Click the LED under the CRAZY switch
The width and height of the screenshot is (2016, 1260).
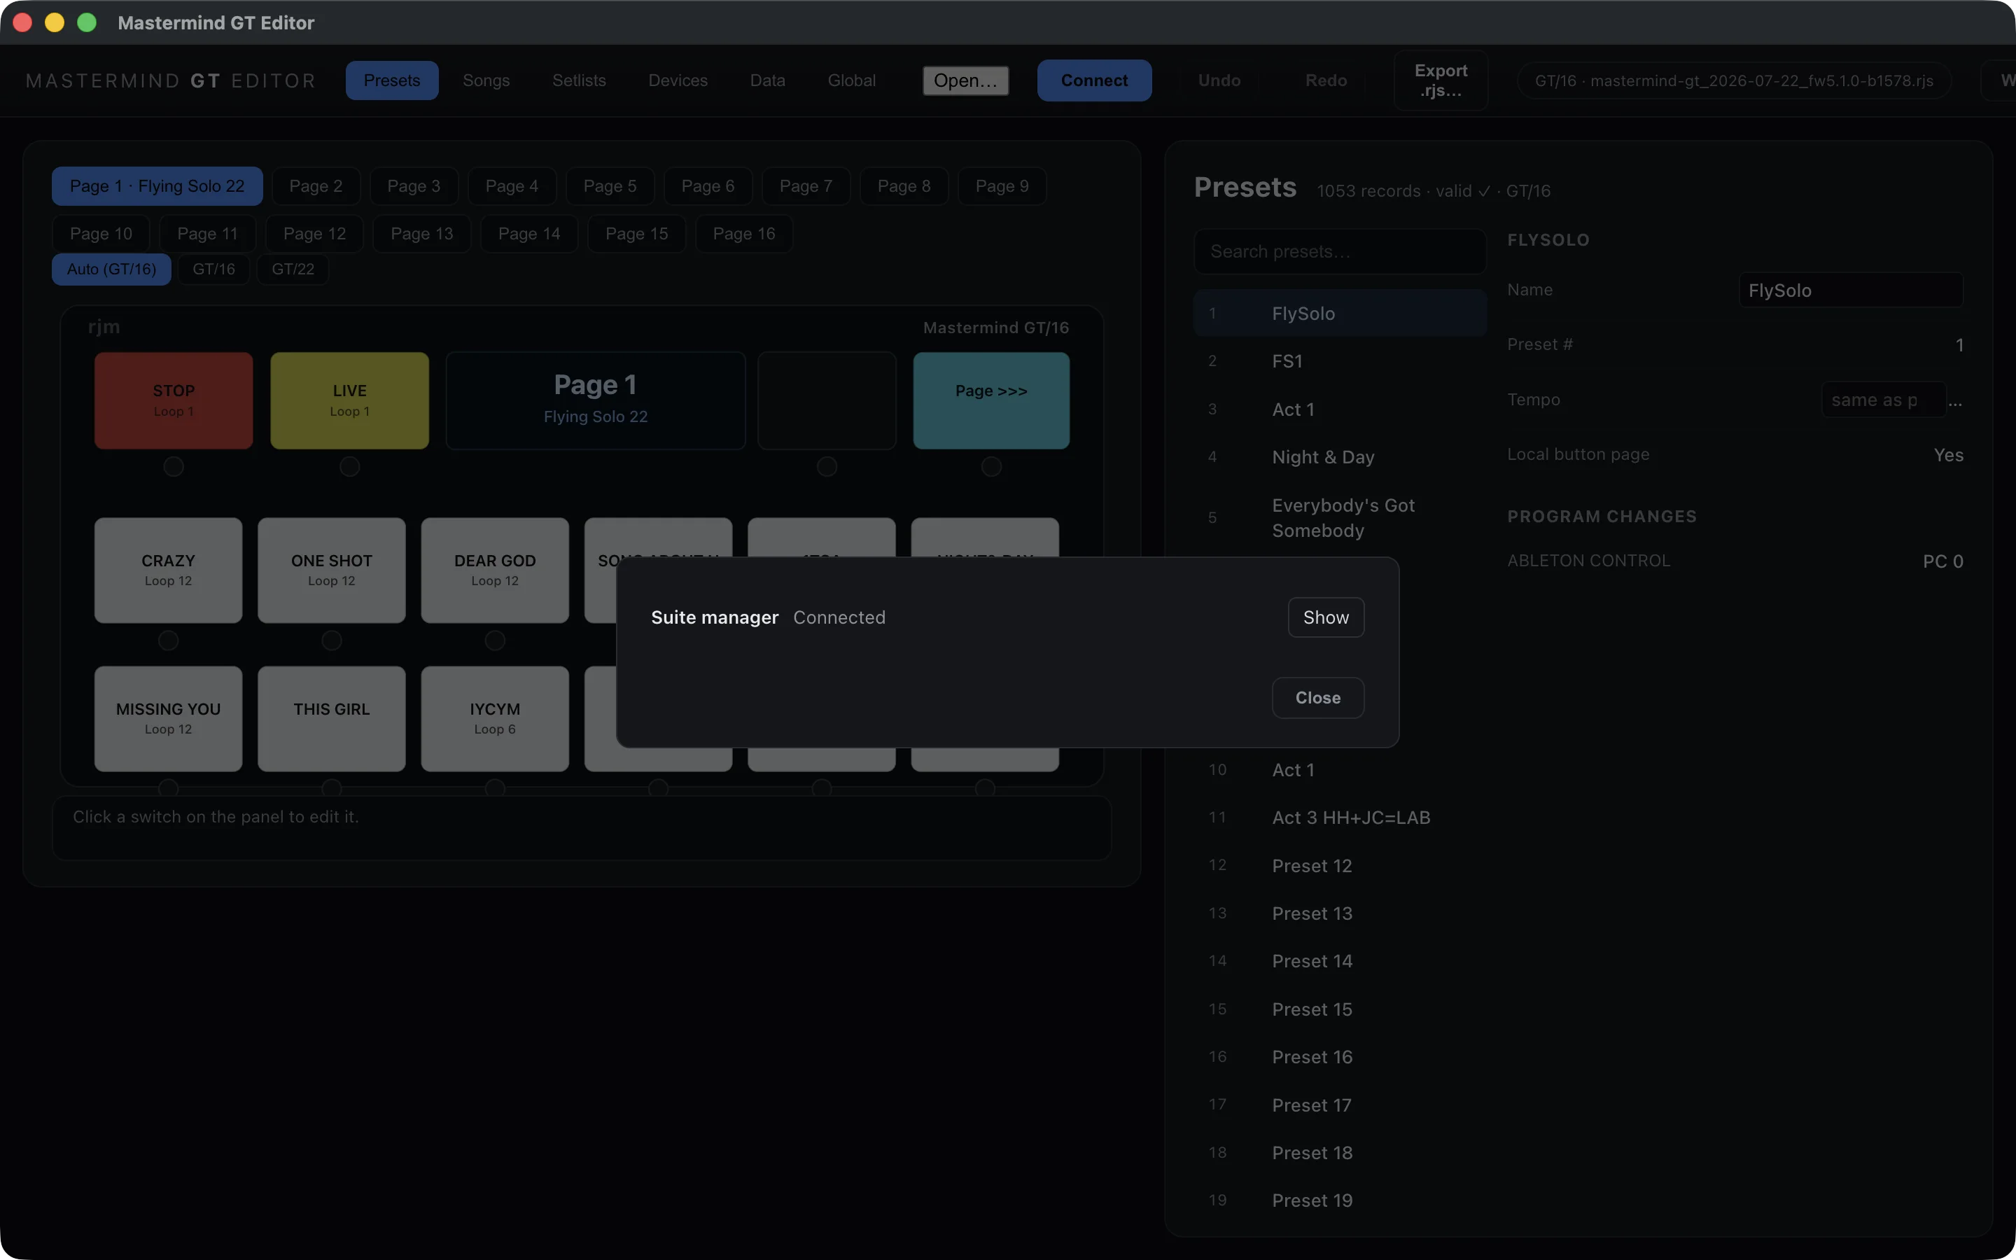tap(168, 640)
